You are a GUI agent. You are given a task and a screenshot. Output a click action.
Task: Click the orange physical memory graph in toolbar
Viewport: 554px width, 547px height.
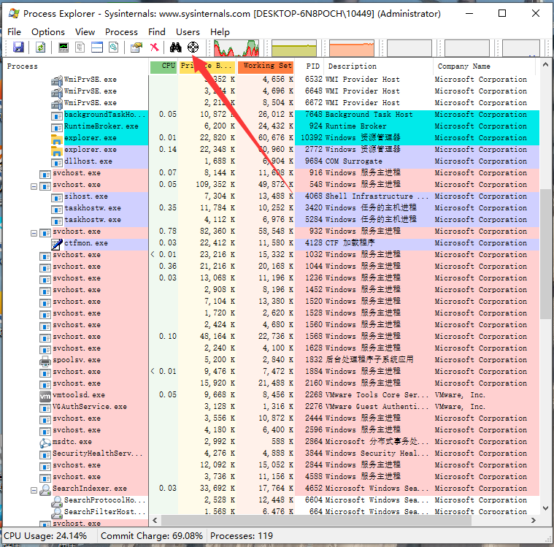click(x=352, y=47)
